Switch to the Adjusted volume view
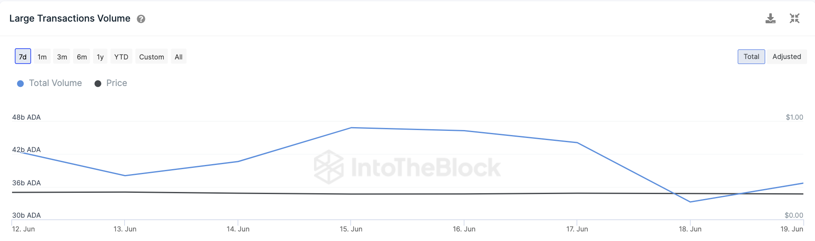This screenshot has width=815, height=241. tap(786, 57)
